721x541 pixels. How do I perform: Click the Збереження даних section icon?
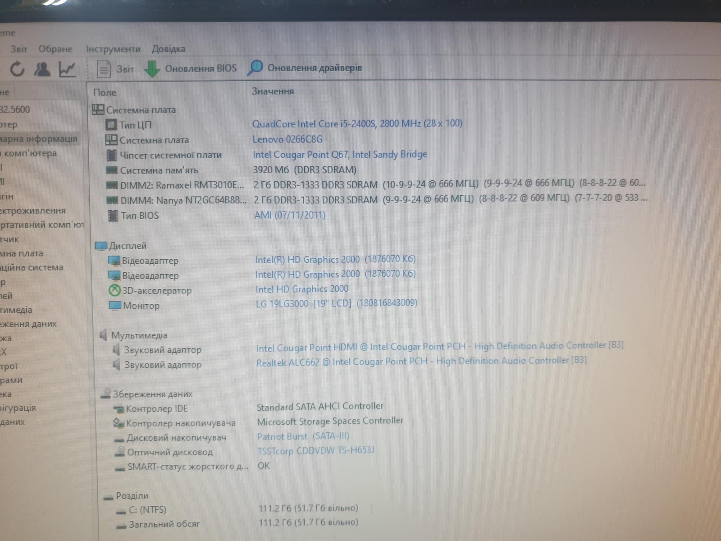click(x=105, y=394)
